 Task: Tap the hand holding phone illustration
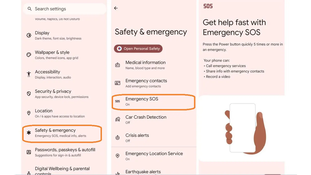243,129
